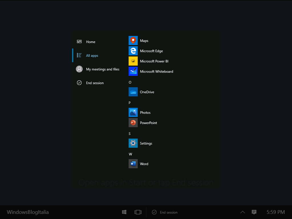Jump using the letter W header
The height and width of the screenshot is (219, 292).
point(130,154)
